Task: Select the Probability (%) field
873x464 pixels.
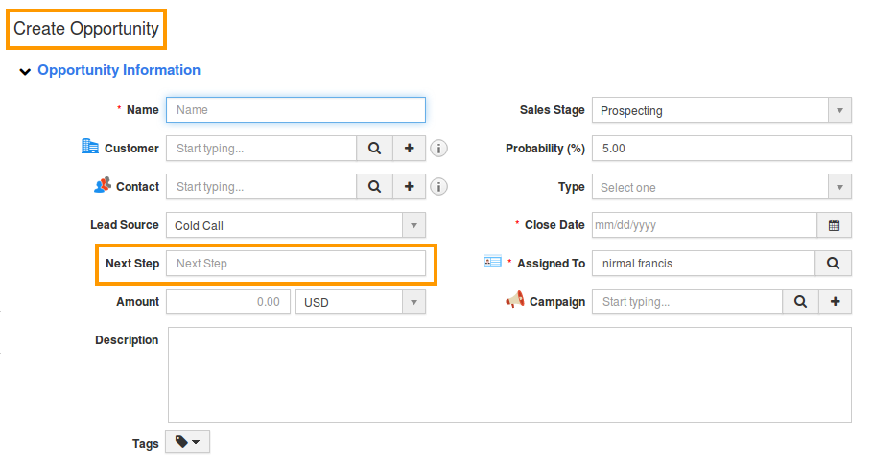Action: click(721, 149)
